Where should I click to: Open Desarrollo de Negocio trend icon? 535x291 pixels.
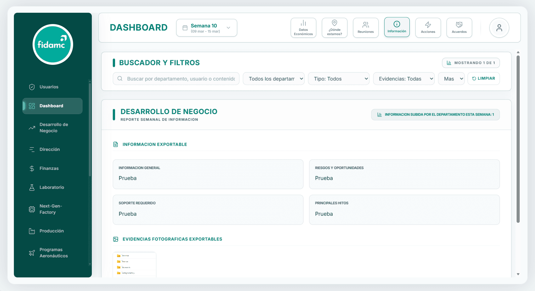(32, 128)
